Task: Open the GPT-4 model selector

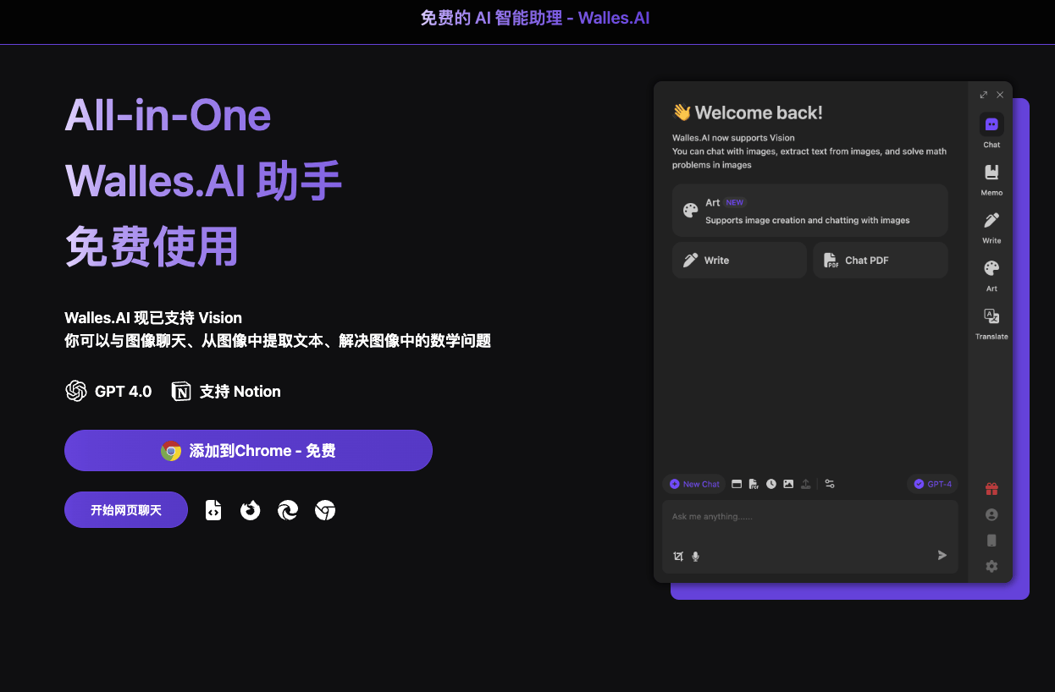Action: coord(932,484)
